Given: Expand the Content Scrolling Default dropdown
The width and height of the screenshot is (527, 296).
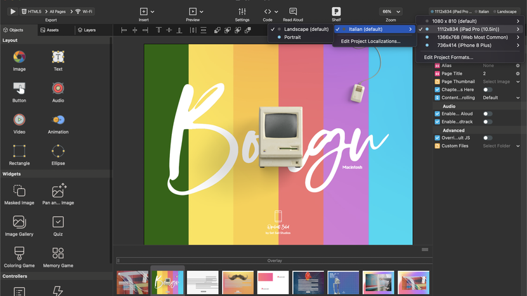Looking at the screenshot, I should pyautogui.click(x=501, y=98).
